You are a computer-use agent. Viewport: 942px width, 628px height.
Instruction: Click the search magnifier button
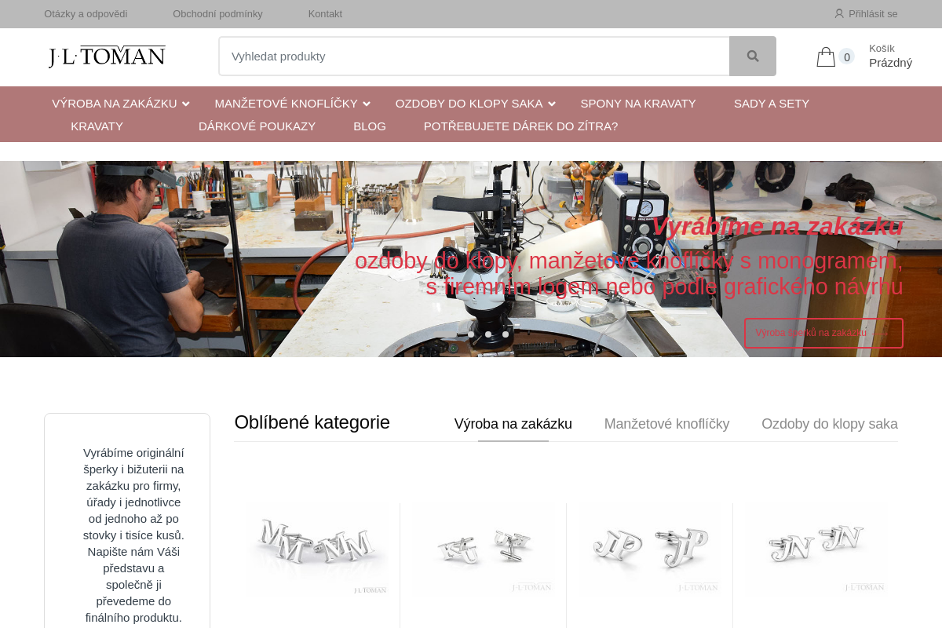pos(752,57)
